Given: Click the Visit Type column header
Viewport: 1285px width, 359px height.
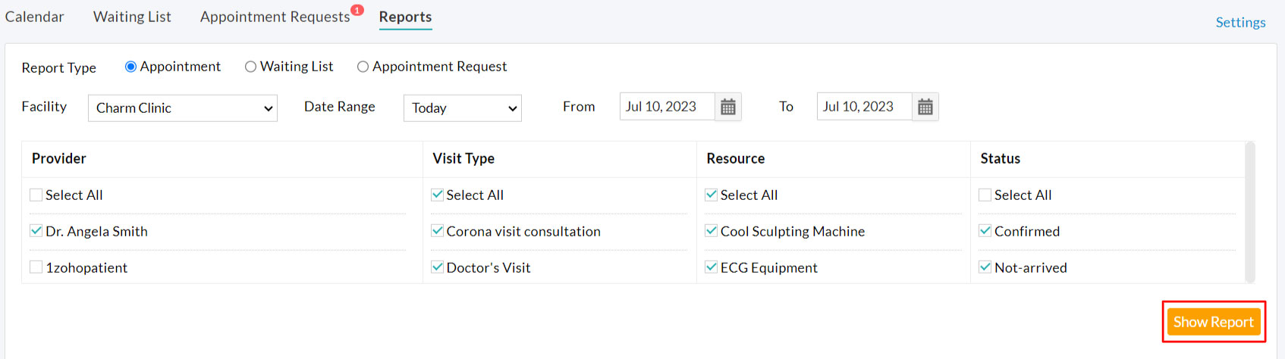Looking at the screenshot, I should (x=463, y=158).
